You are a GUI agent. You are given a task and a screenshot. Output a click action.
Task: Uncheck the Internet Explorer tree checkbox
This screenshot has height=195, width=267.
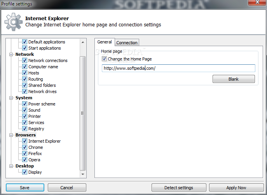[x=25, y=141]
